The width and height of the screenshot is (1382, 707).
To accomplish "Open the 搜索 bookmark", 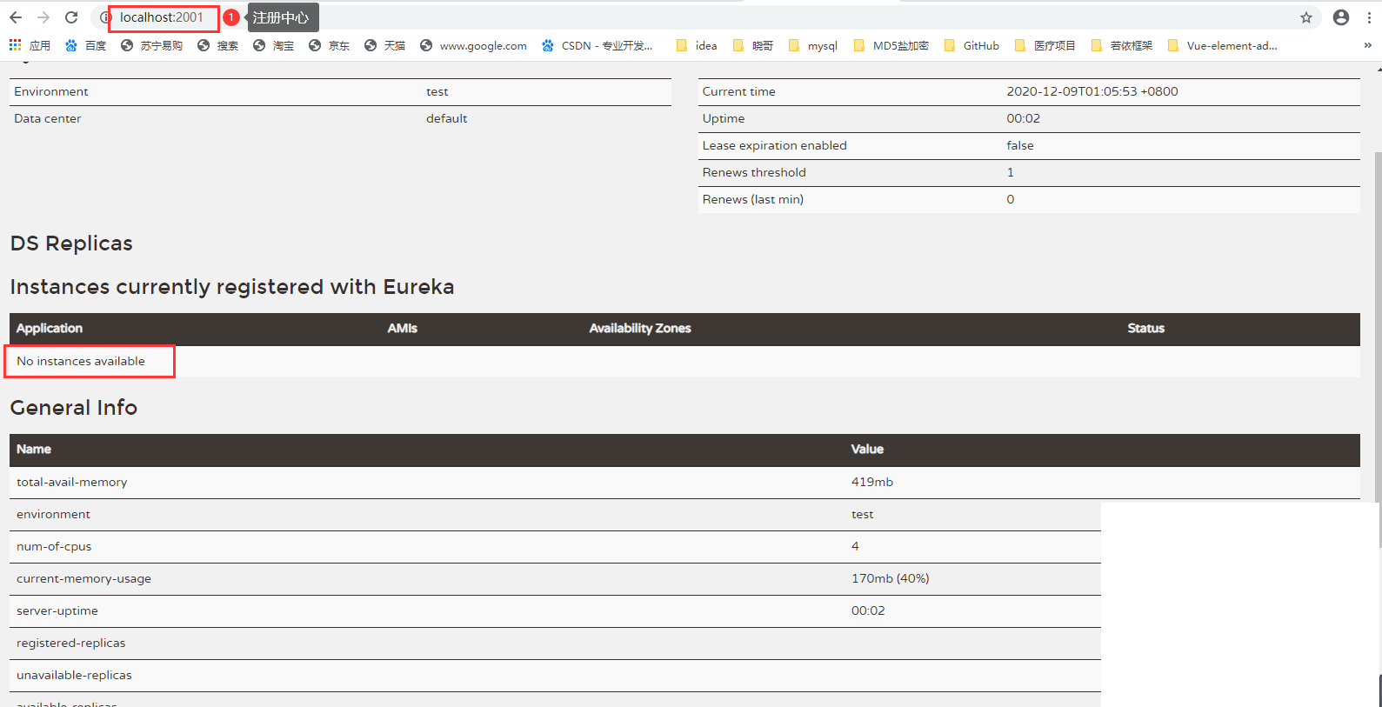I will tap(217, 45).
